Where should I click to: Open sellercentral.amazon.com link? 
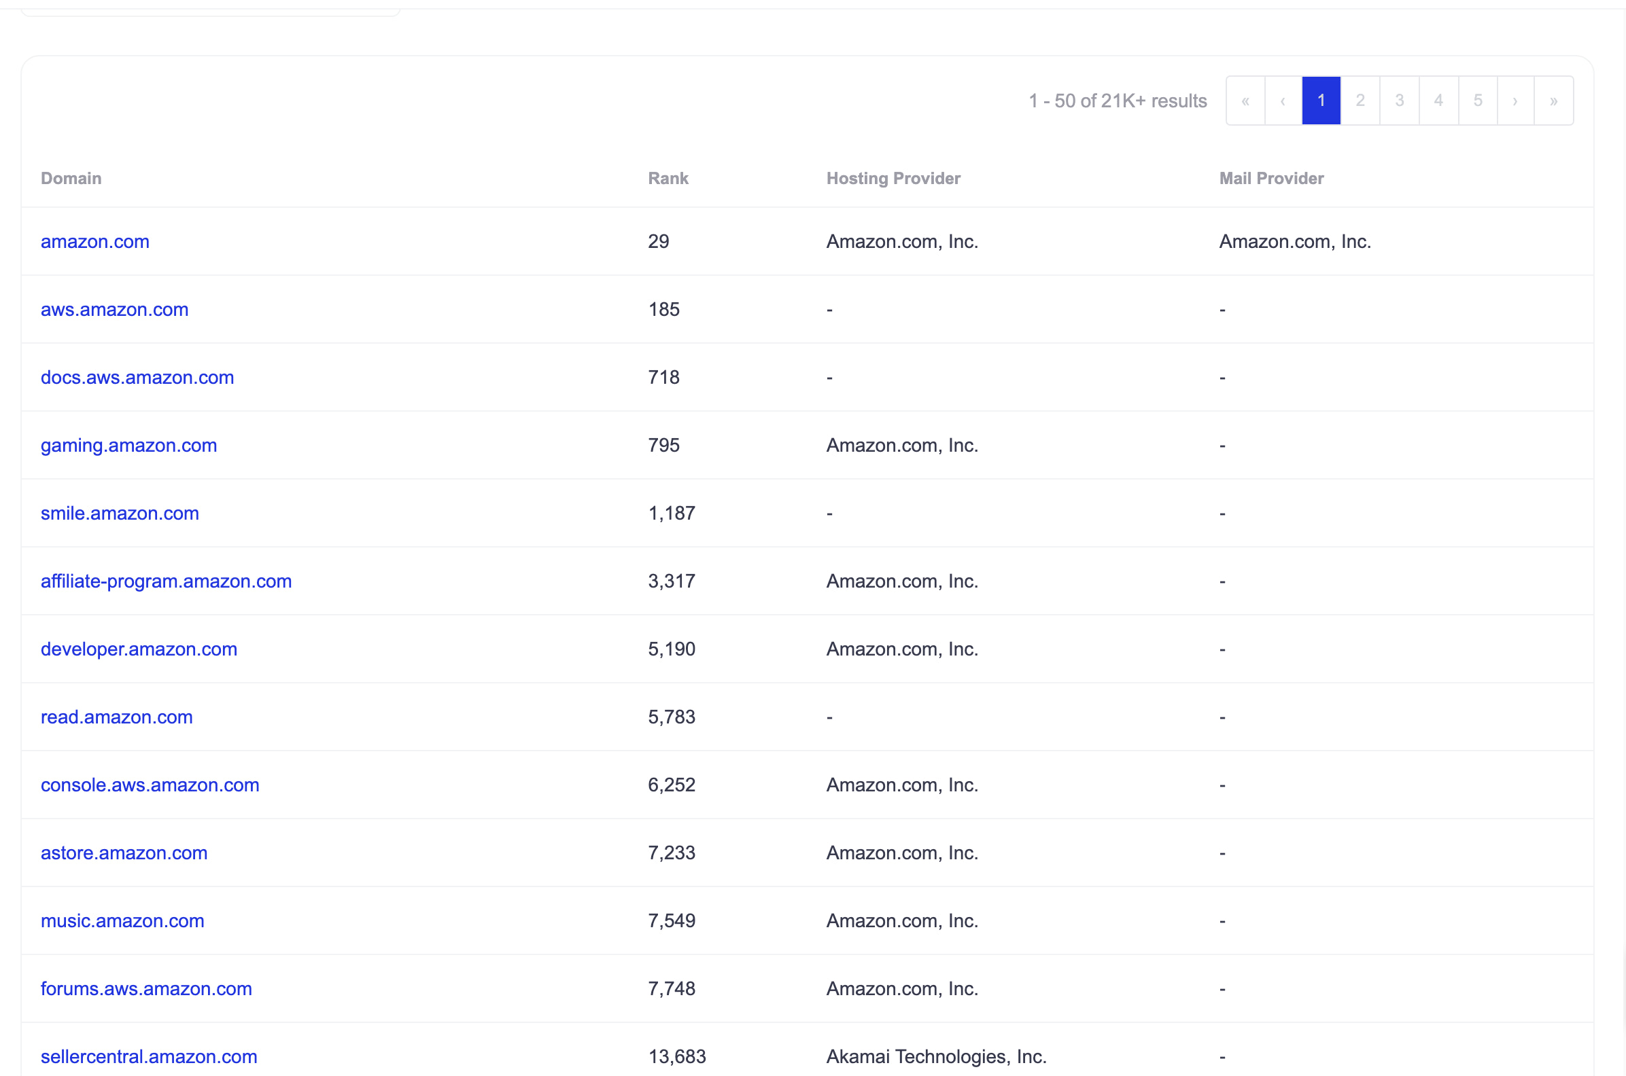(148, 1056)
